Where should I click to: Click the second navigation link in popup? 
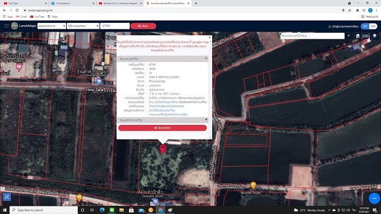tap(168, 114)
